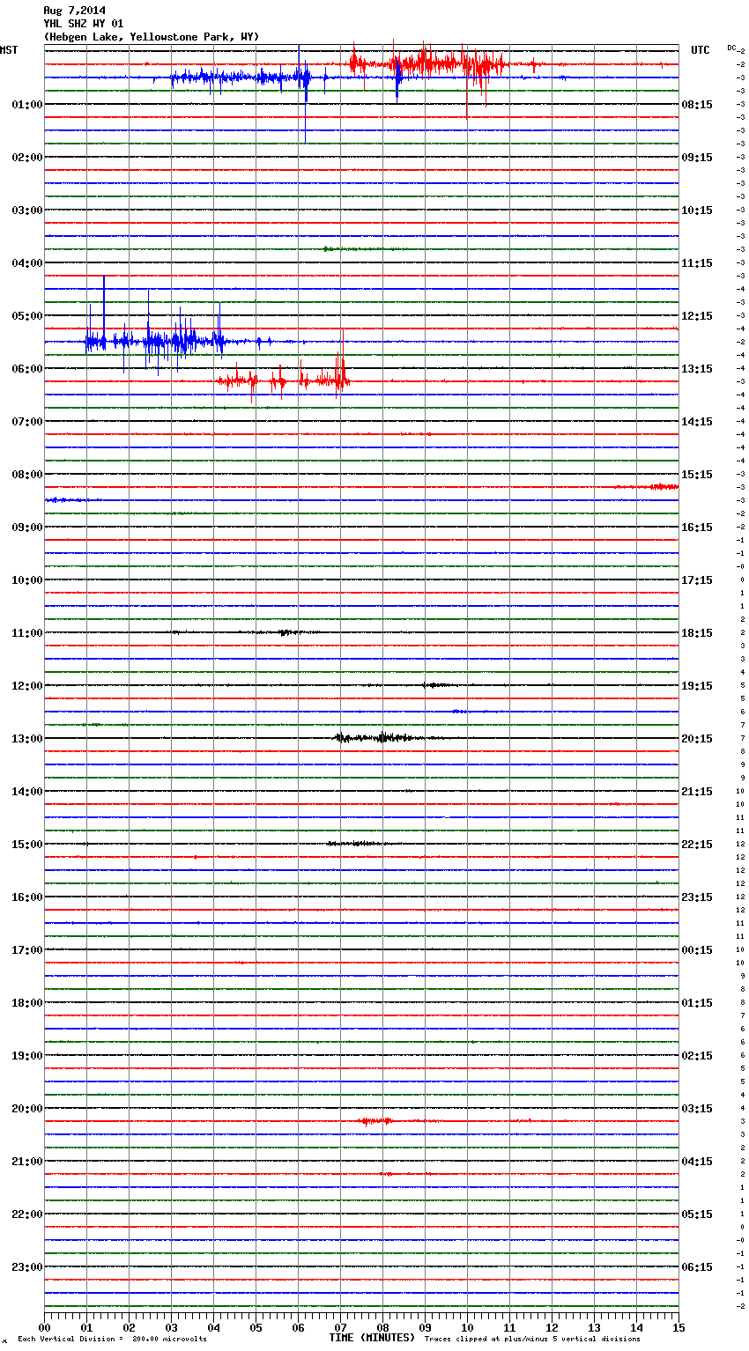Click the Aug 7,2014 date heading
The width and height of the screenshot is (749, 1351).
coord(74,11)
